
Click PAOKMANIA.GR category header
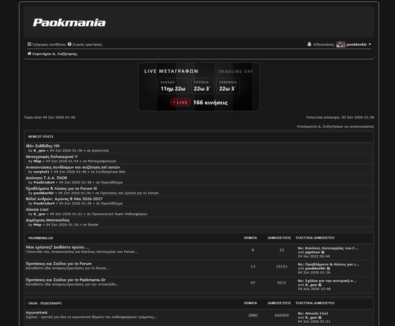41,238
